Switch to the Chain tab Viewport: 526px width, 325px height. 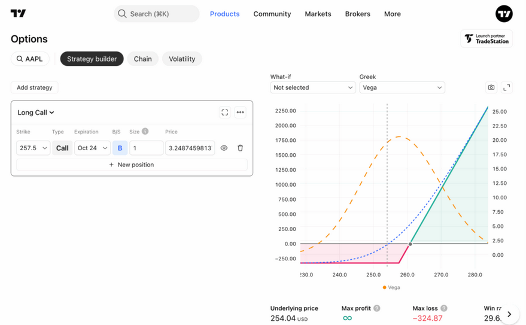[142, 59]
